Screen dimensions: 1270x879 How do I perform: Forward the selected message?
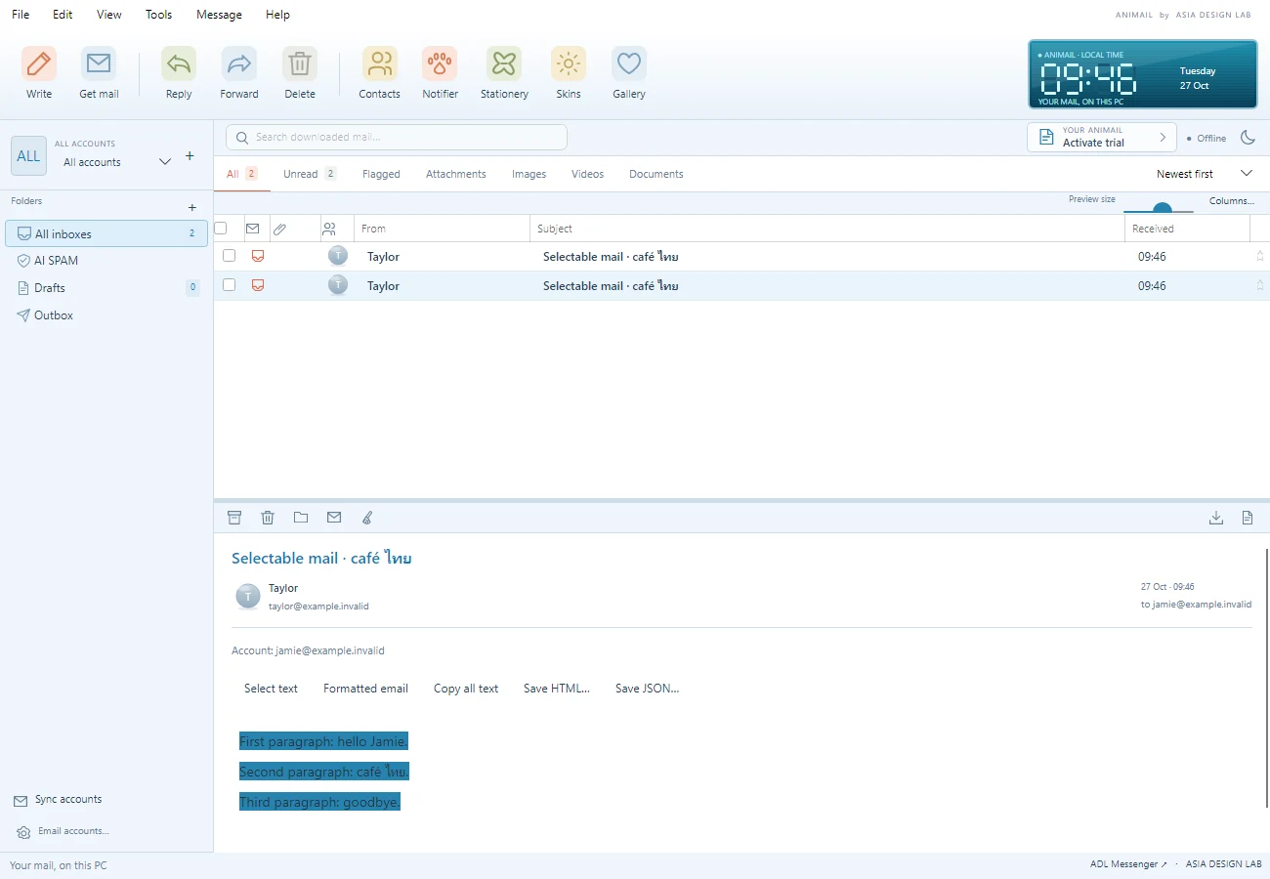click(239, 73)
